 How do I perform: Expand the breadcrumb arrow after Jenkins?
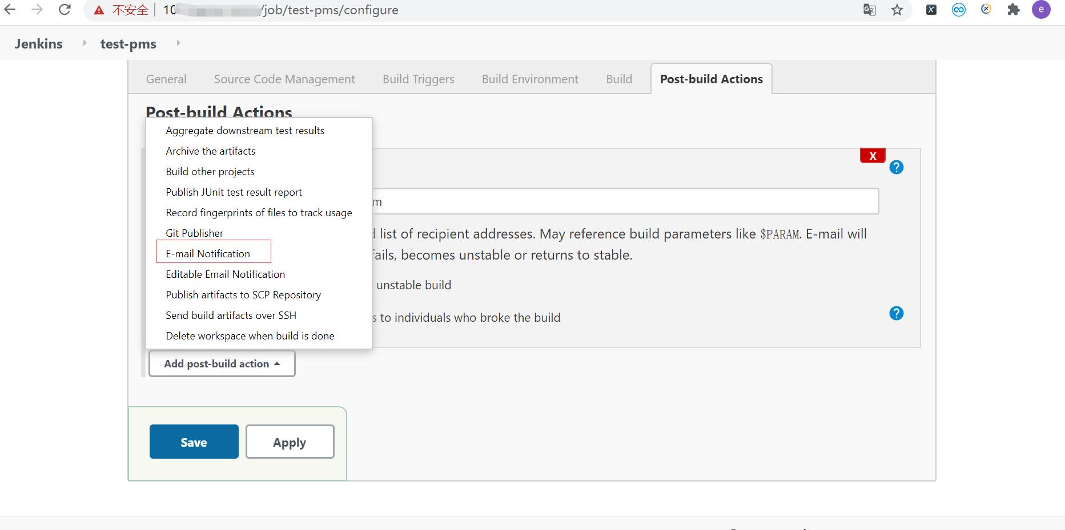pos(84,43)
